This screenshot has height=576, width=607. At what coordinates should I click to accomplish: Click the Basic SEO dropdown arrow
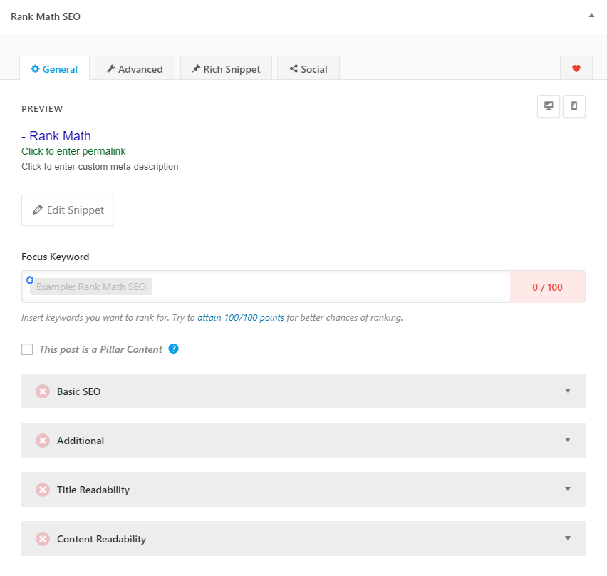point(568,391)
